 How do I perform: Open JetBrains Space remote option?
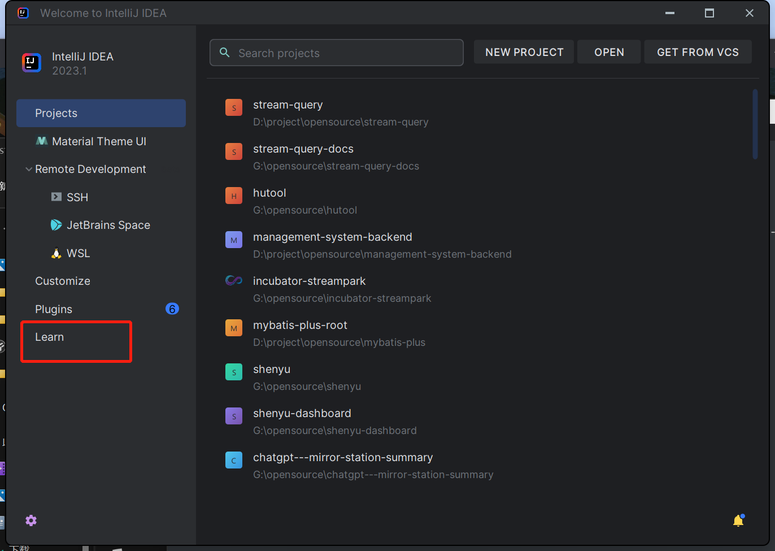[108, 225]
